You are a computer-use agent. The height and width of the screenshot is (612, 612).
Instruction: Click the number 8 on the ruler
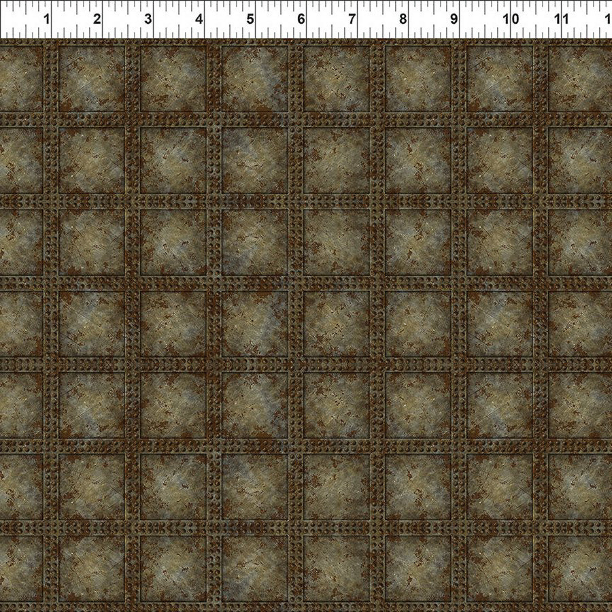point(403,19)
